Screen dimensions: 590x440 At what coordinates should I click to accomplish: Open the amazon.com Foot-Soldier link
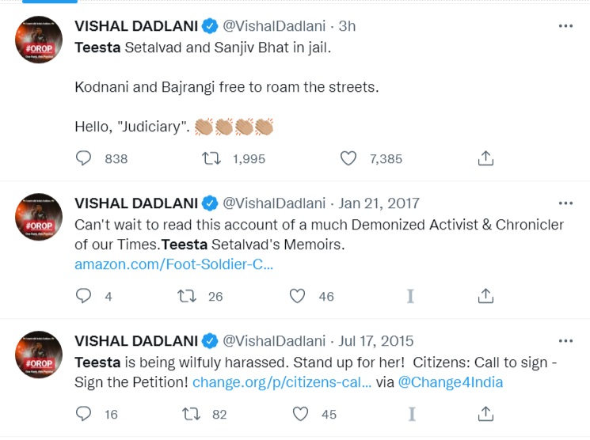click(173, 264)
